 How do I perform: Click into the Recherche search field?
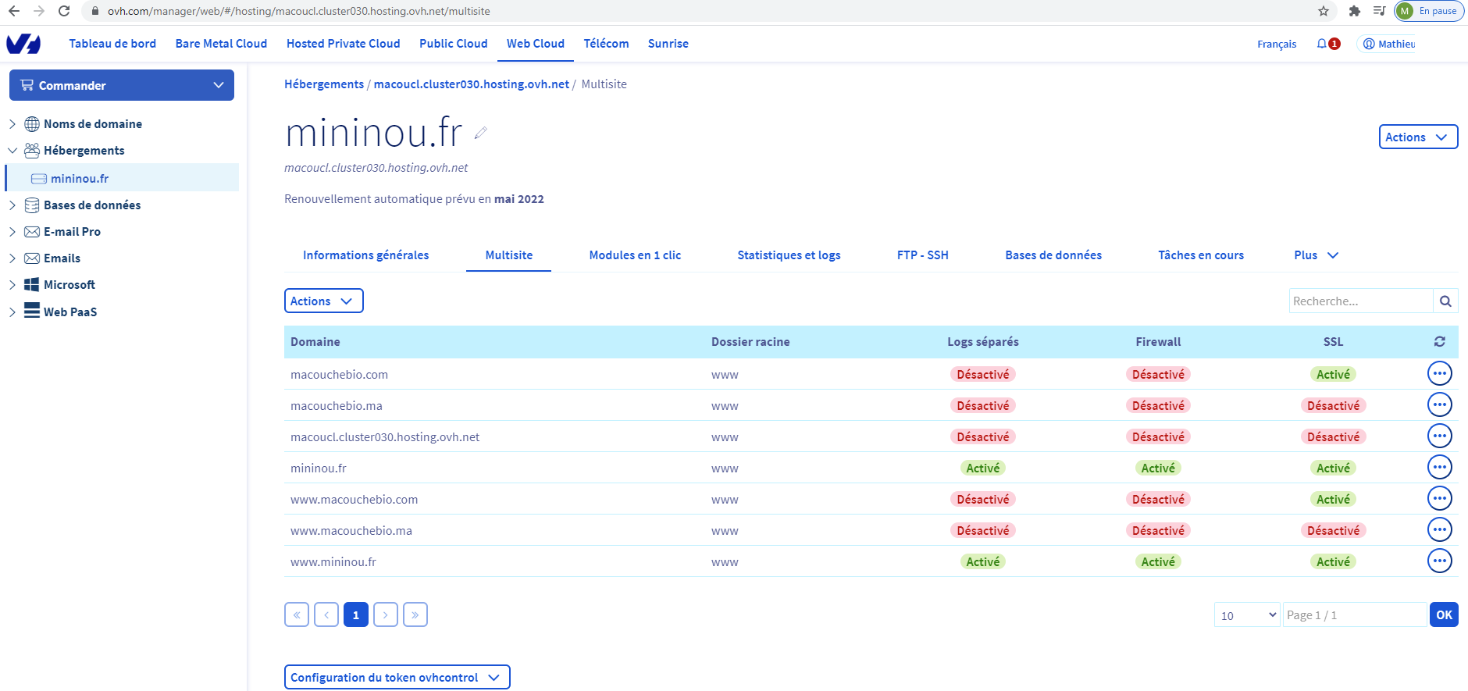click(1359, 301)
